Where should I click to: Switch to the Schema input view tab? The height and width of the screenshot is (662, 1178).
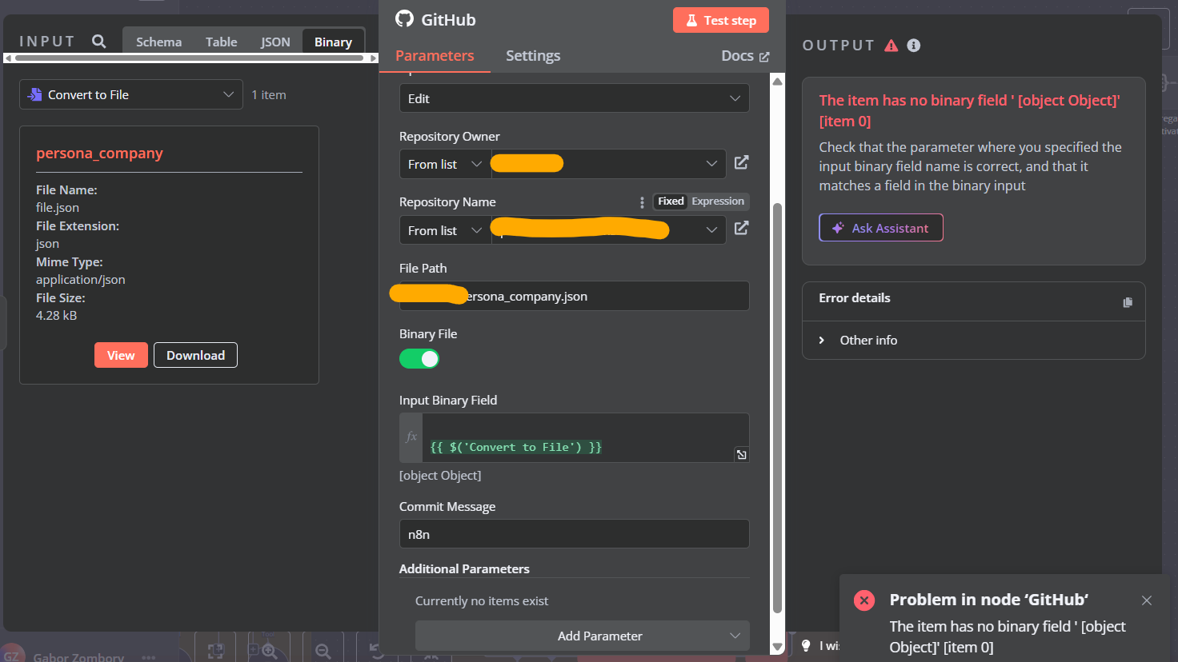[x=158, y=42]
